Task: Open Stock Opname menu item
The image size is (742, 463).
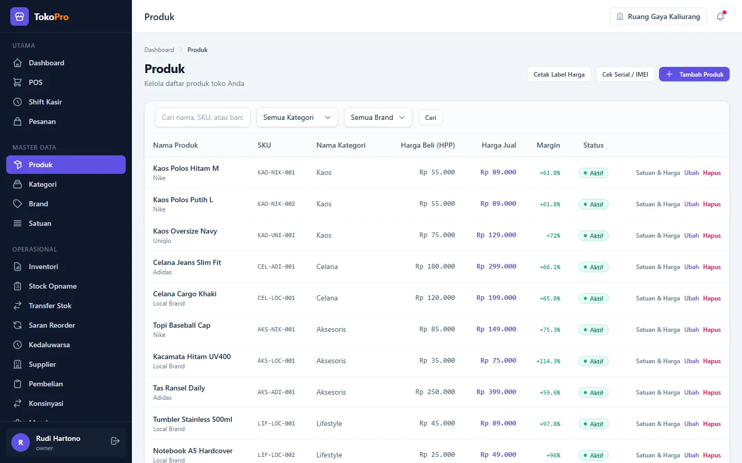Action: [66, 286]
